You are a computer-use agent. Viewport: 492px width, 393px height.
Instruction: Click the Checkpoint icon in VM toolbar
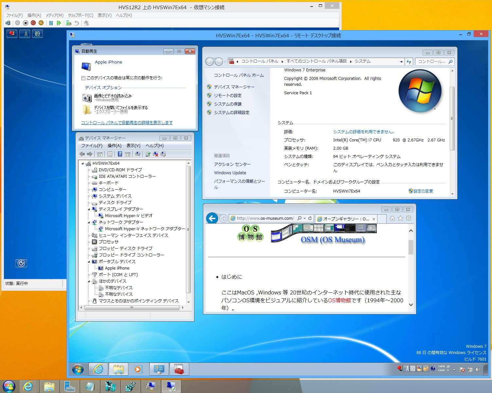pyautogui.click(x=68, y=23)
